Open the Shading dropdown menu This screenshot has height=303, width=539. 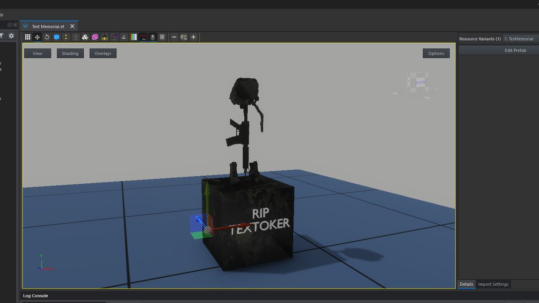[x=70, y=53]
